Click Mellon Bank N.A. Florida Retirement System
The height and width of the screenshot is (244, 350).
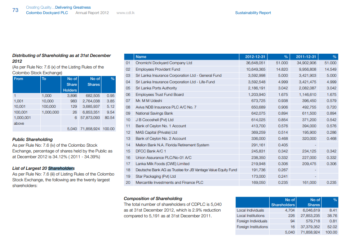coord(172,145)
